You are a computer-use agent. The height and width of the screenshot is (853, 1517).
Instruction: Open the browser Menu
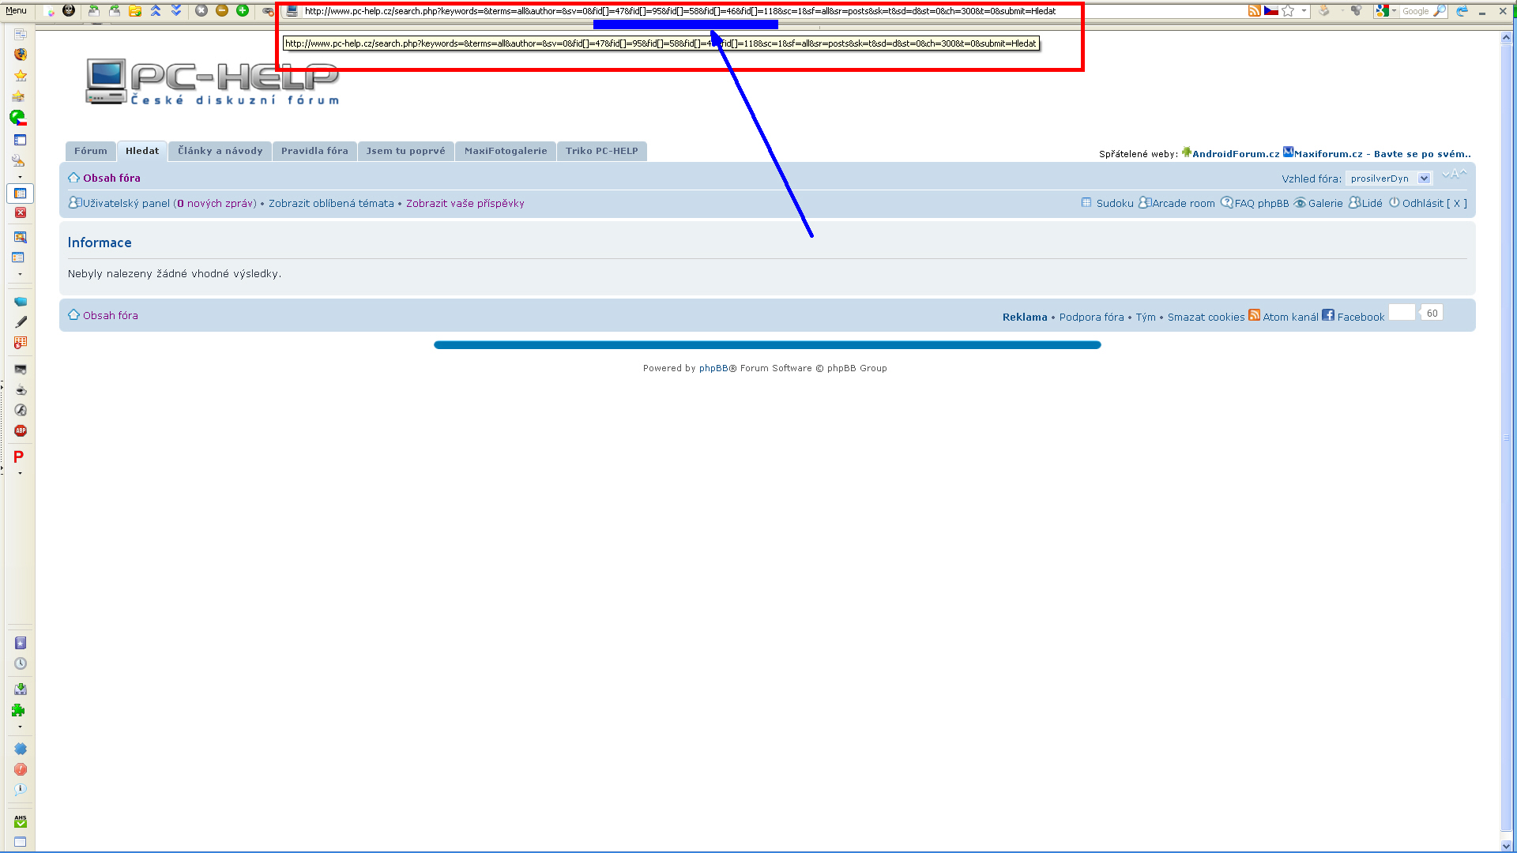(x=16, y=10)
